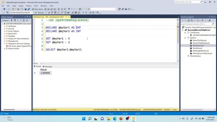Click the Undo arrow icon

(x=69, y=9)
